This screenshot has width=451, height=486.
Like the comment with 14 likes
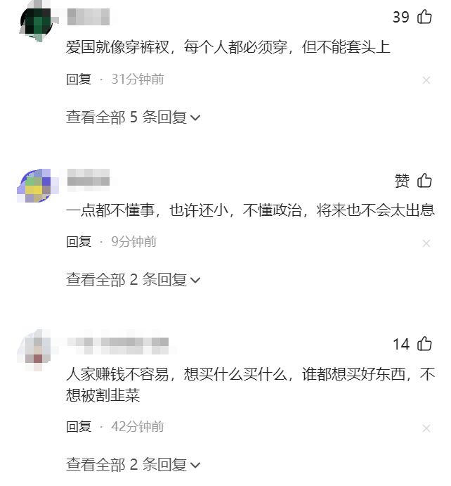[x=424, y=344]
